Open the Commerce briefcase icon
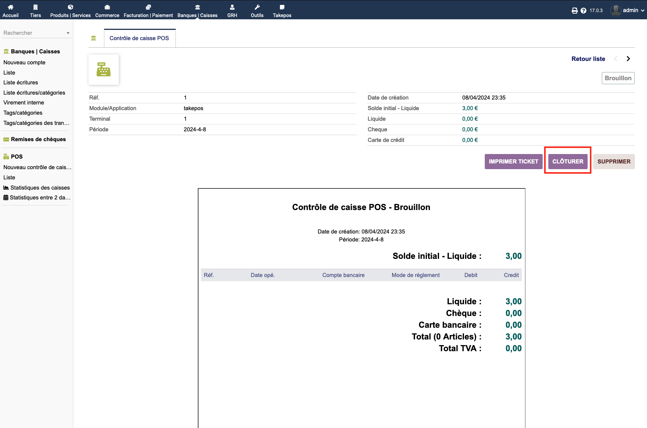Screen dimensions: 647x428 [x=107, y=7]
